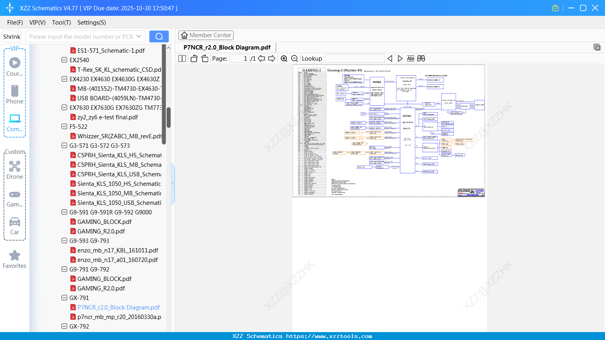Focus the model number search field
Screen dimensions: 605x340
coord(81,36)
